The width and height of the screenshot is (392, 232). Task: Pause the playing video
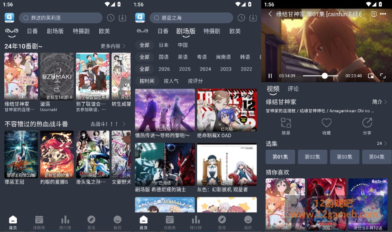coord(270,76)
